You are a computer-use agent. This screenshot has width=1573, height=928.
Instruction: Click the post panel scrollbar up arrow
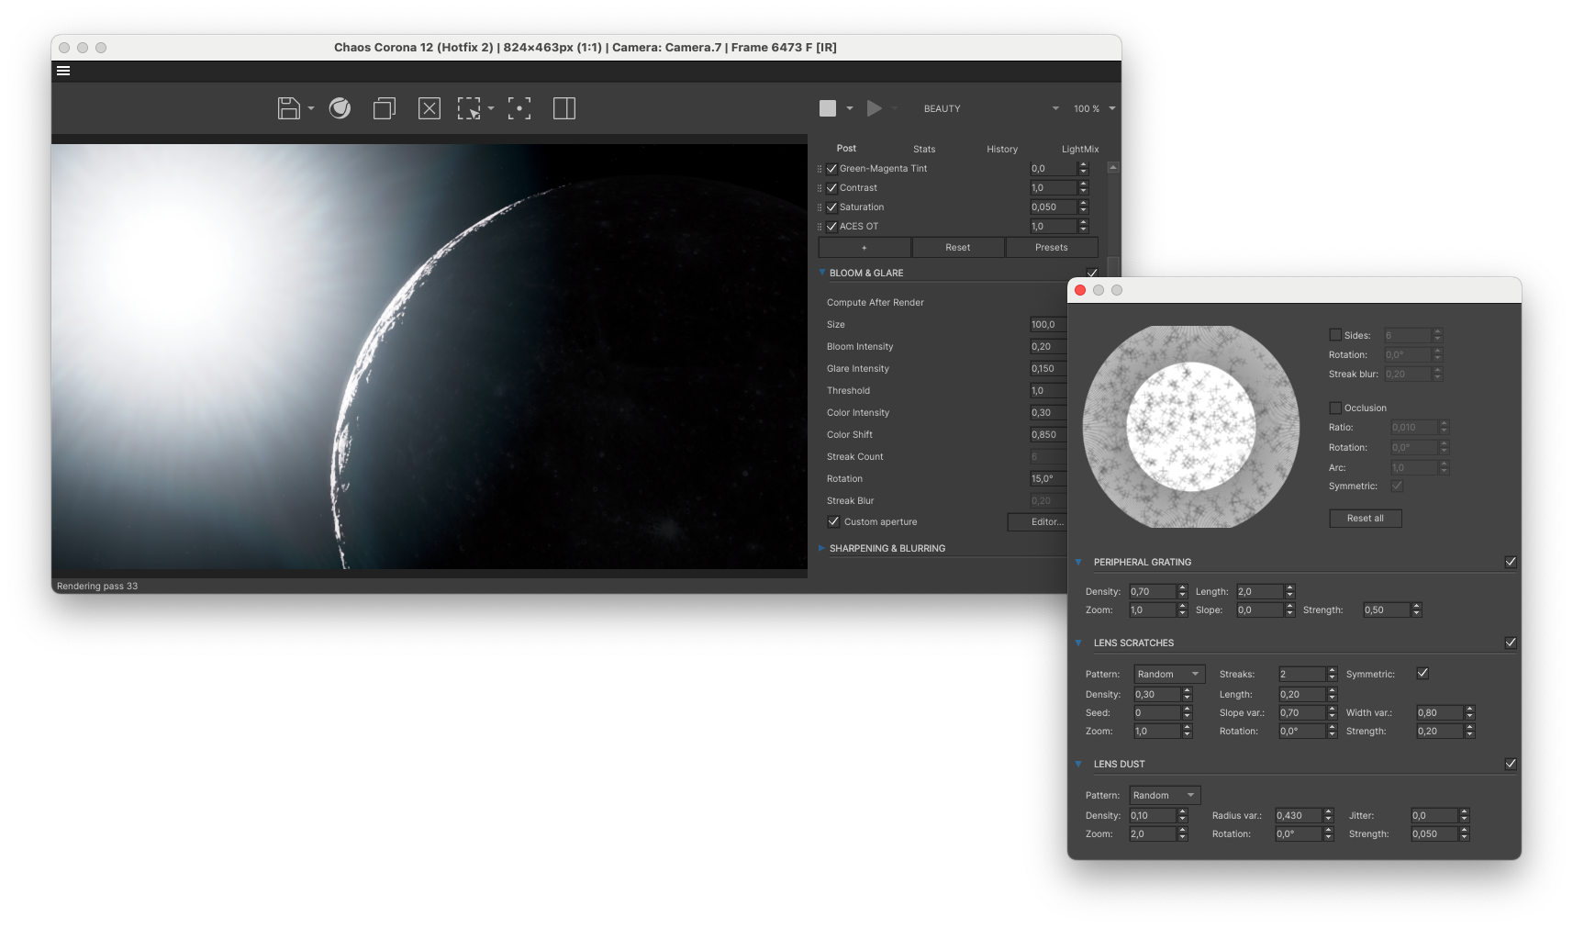point(1113,168)
